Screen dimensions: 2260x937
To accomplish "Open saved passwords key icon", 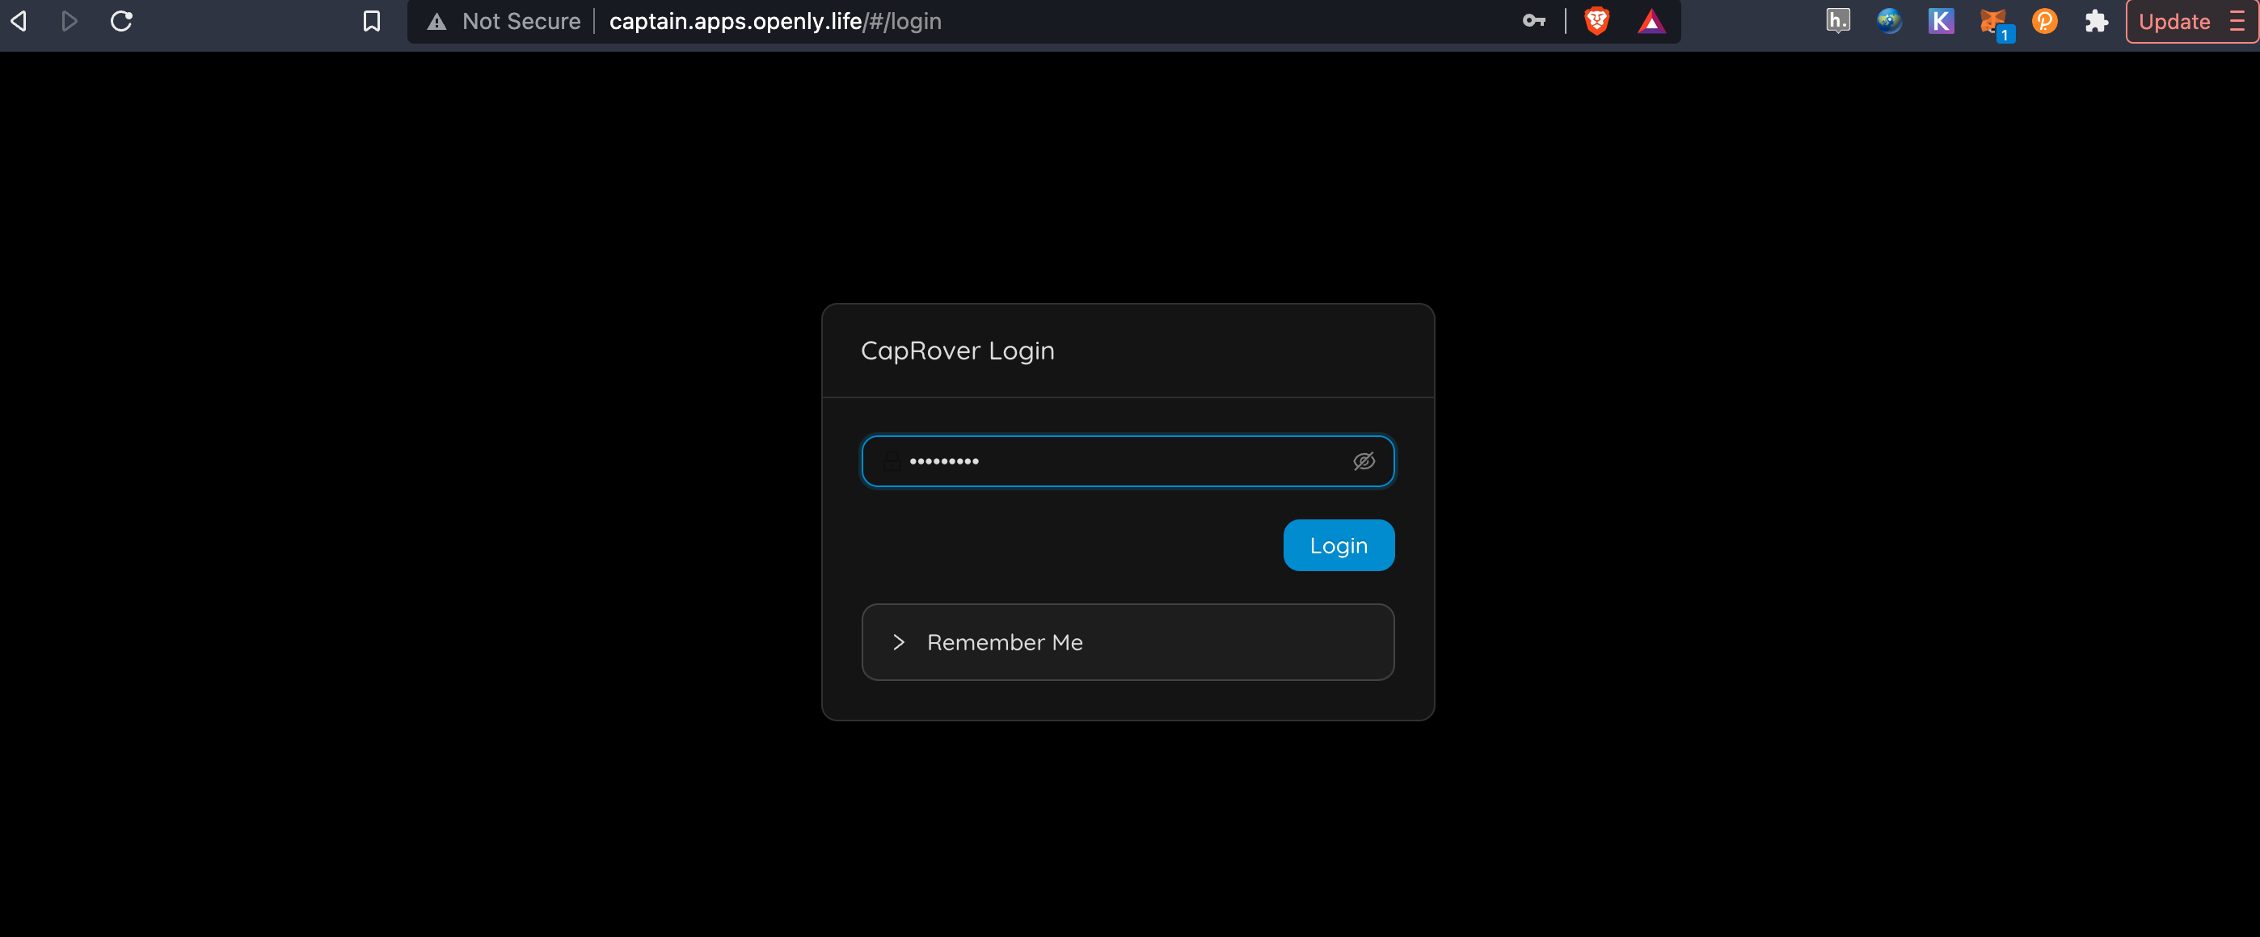I will tap(1533, 21).
